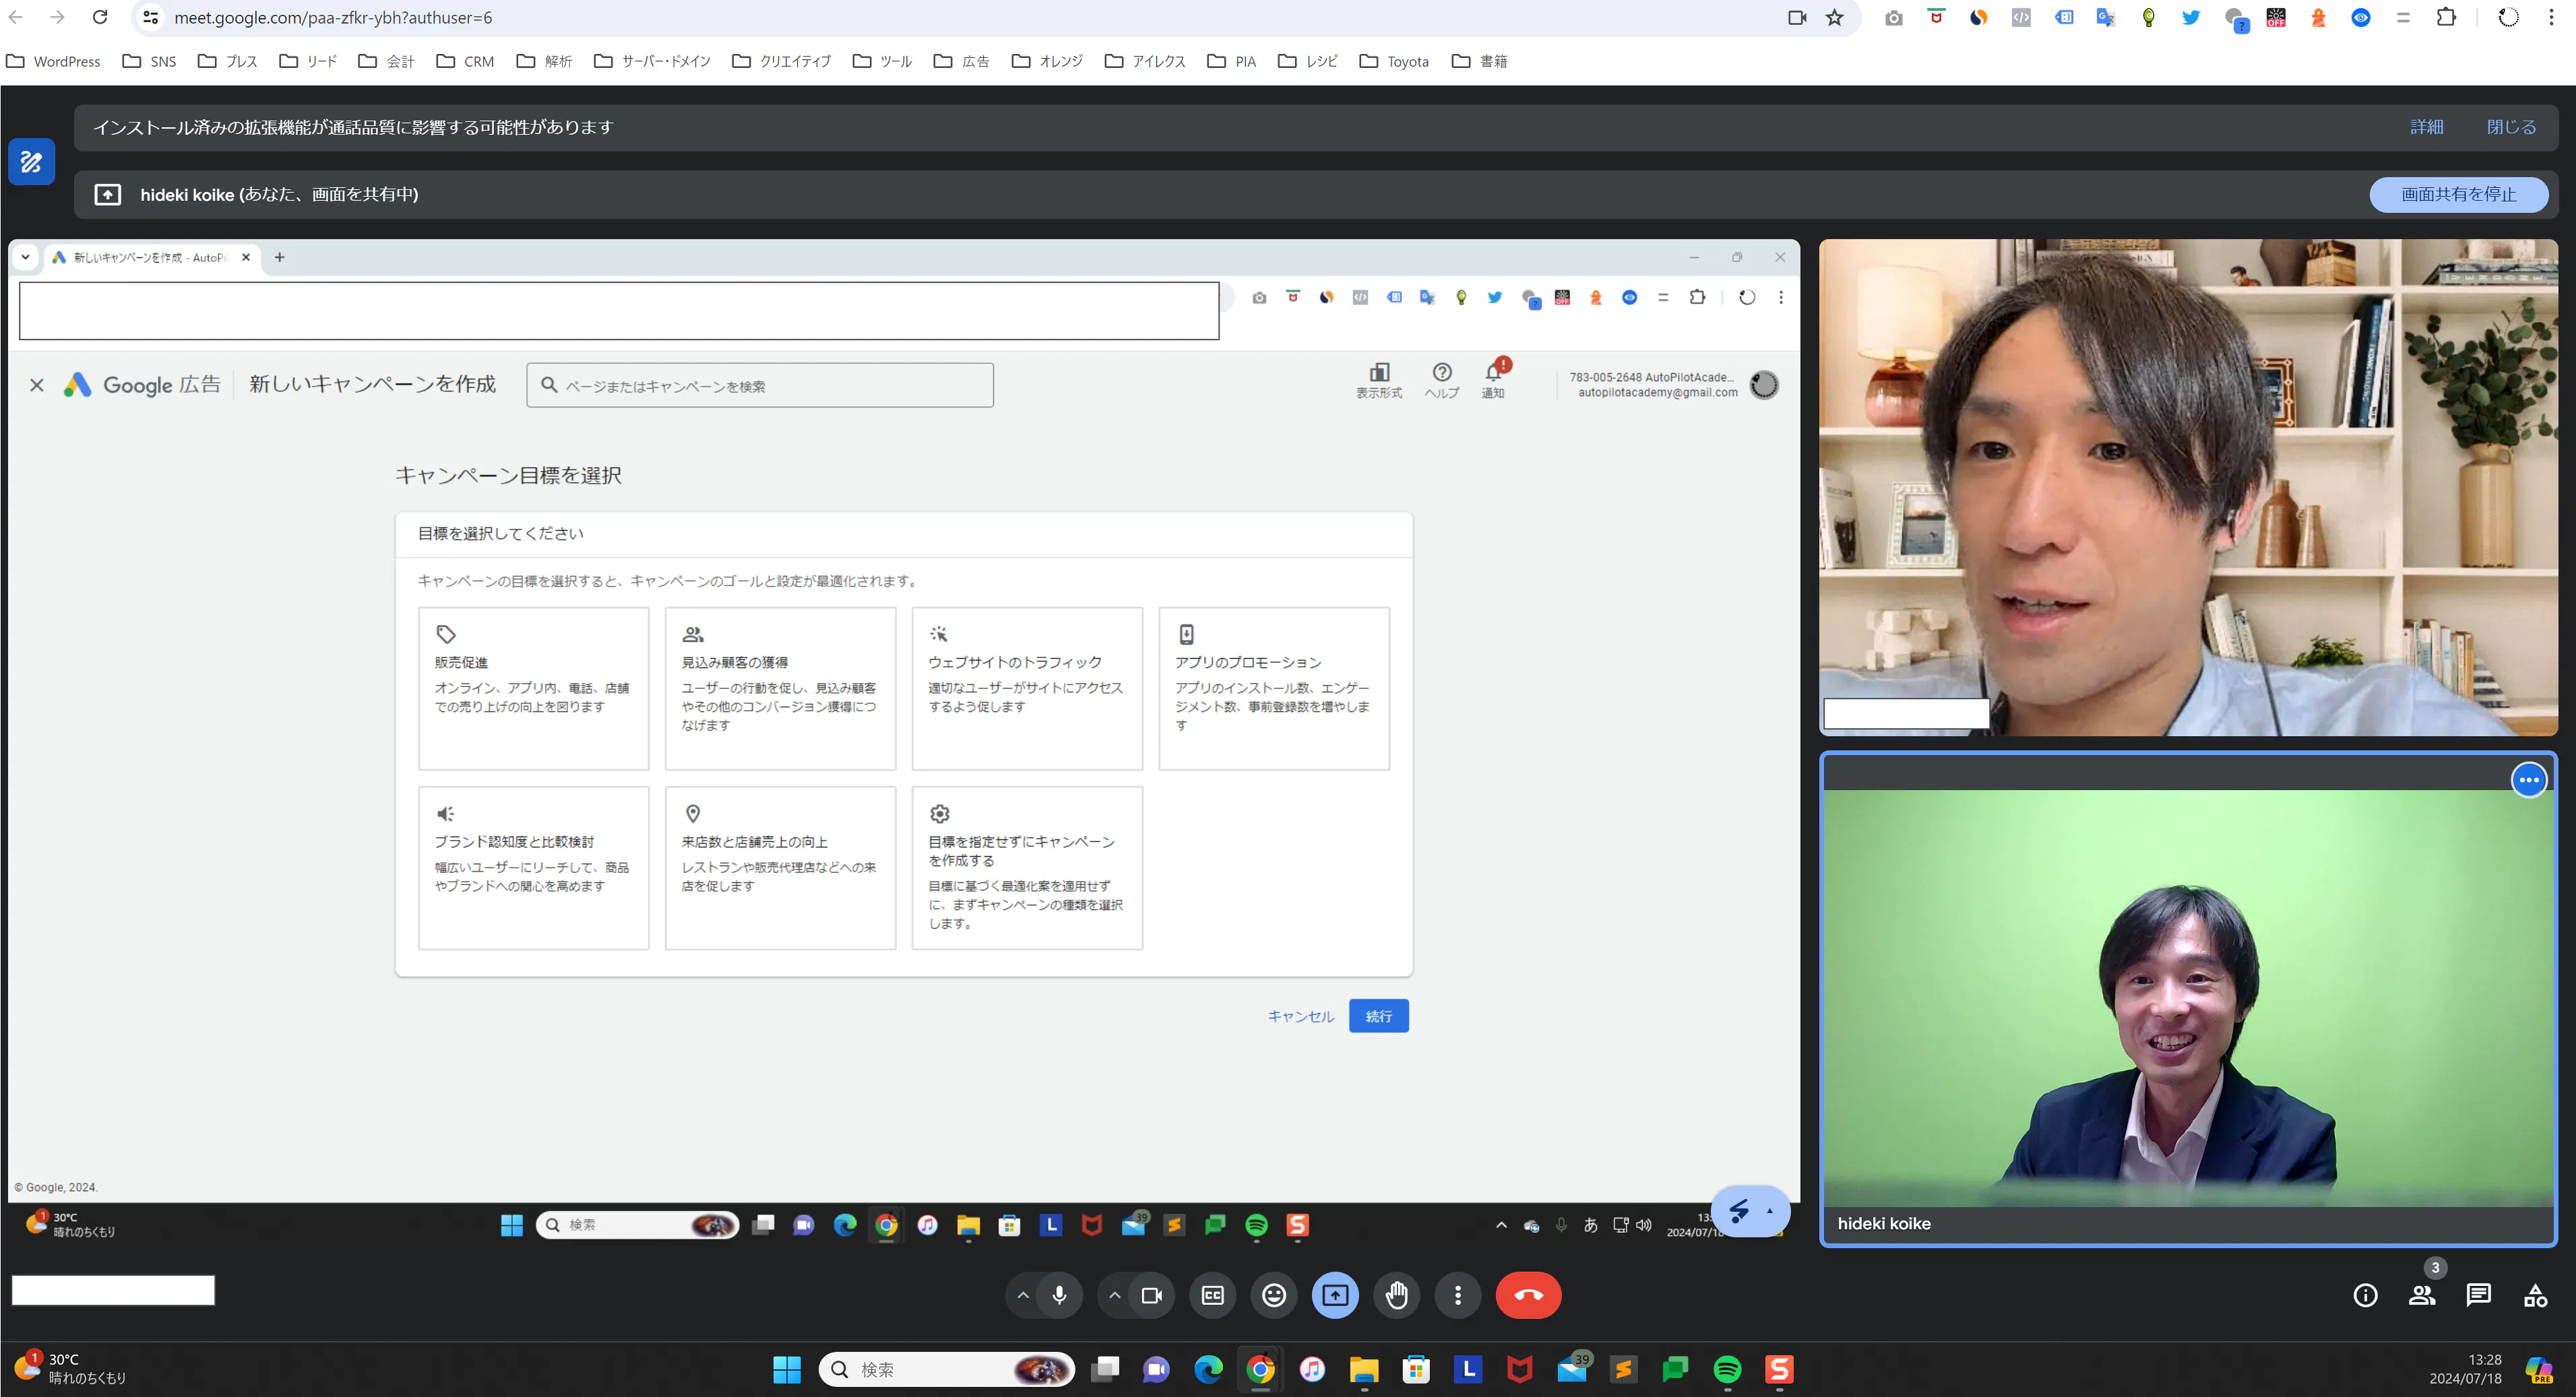
Task: Mute the microphone in Meet controls
Action: (1059, 1295)
